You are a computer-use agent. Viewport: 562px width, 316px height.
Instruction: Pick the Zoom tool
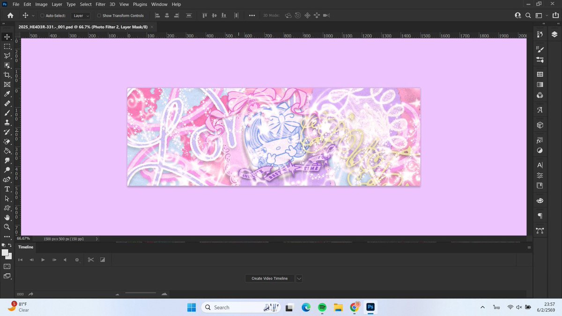(x=7, y=228)
